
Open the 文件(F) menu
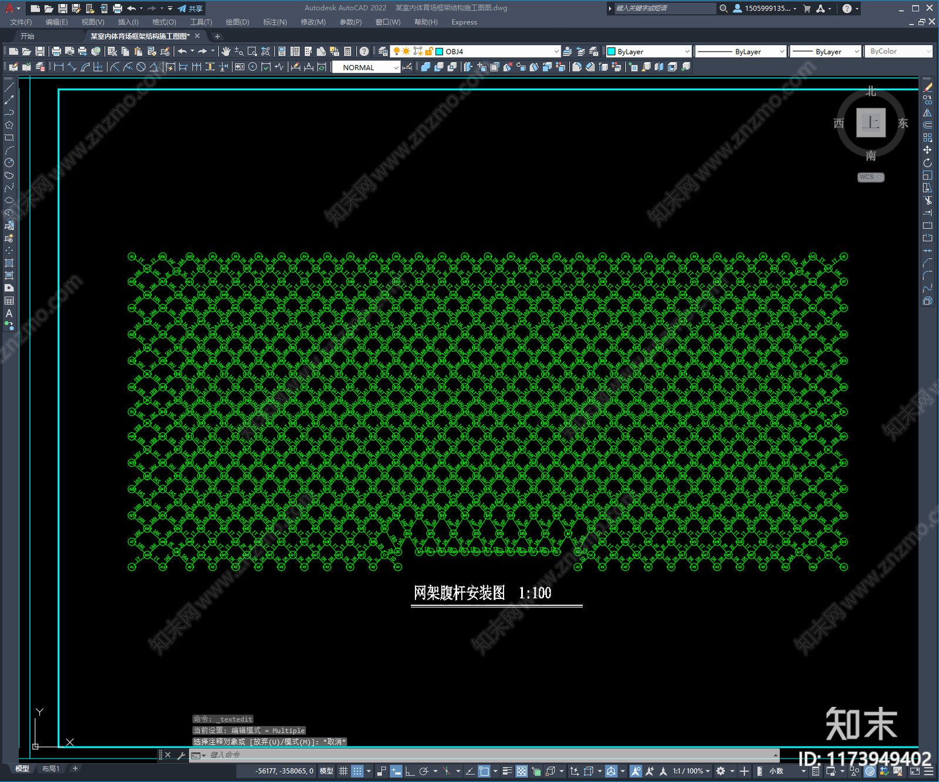[x=21, y=22]
